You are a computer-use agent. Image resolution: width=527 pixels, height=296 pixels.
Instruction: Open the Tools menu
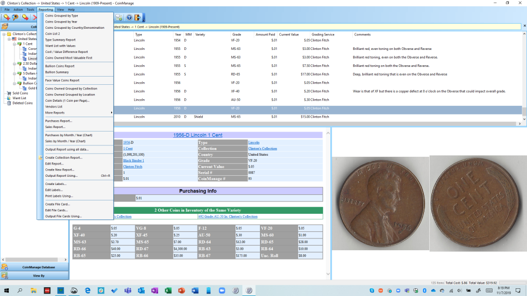30,9
